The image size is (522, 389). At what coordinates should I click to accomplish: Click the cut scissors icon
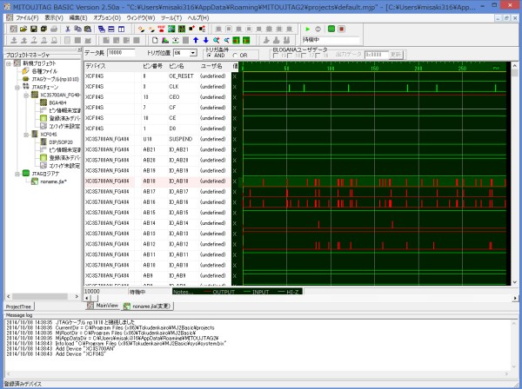(69, 28)
